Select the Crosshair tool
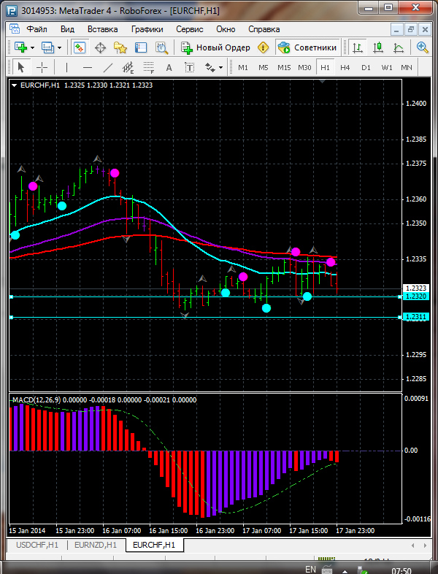 click(x=42, y=67)
